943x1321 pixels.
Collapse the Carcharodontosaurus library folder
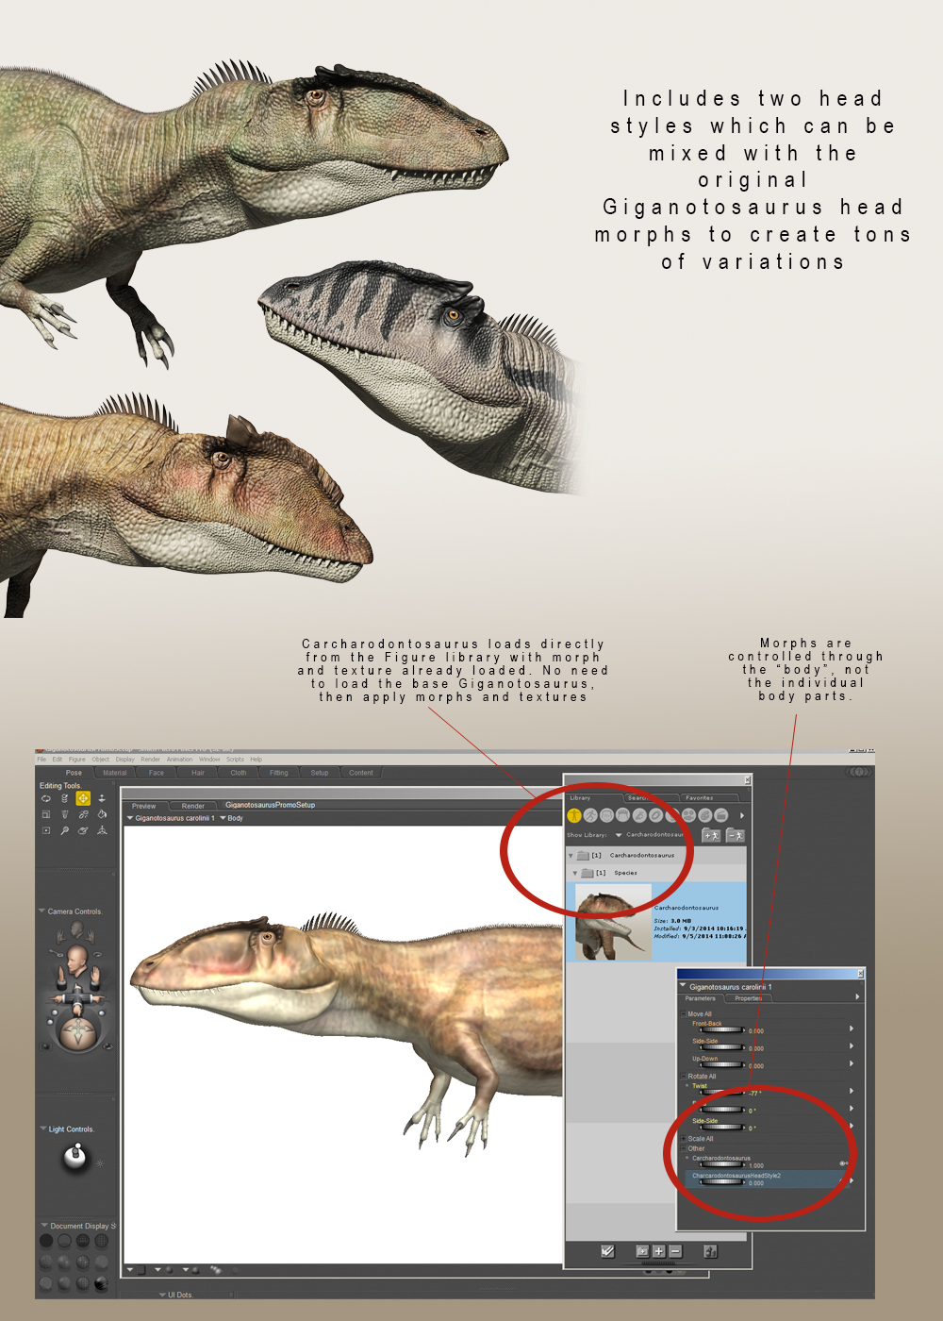[x=571, y=856]
